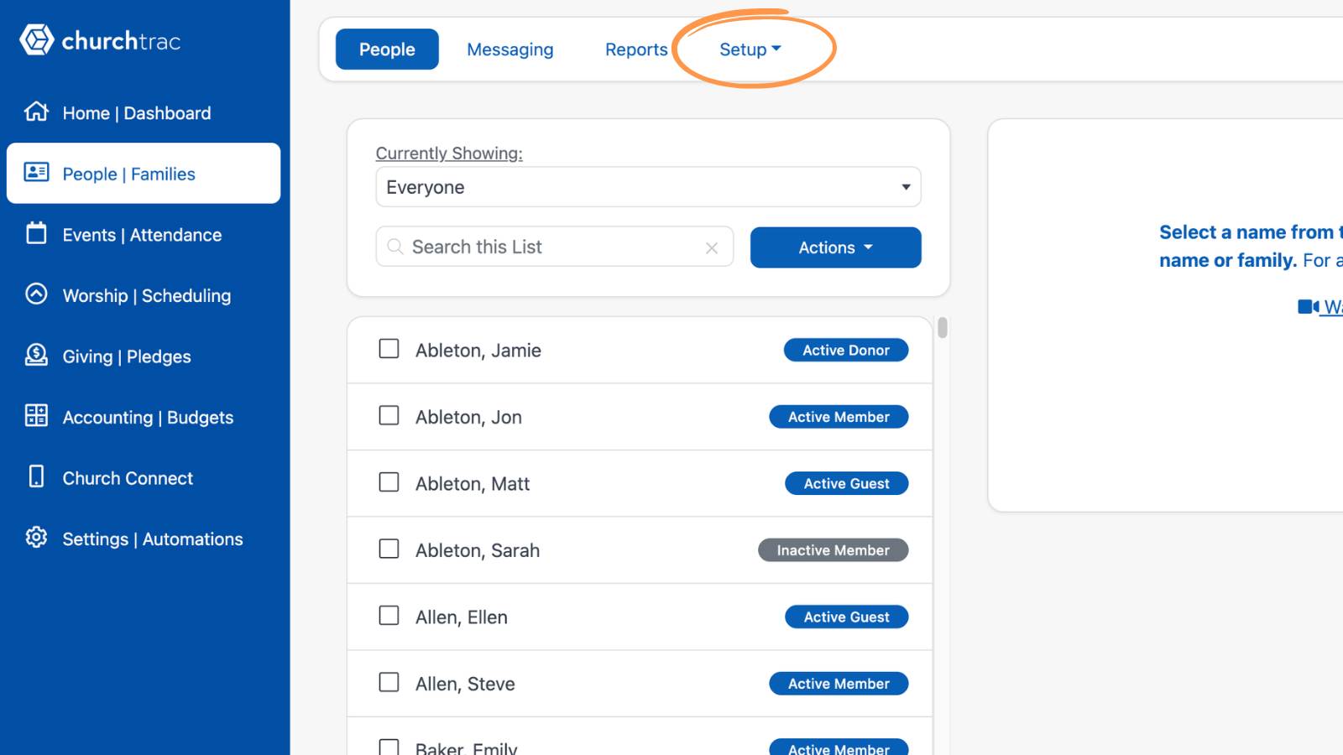
Task: Check the box for Ableton, Jamie
Action: 389,348
